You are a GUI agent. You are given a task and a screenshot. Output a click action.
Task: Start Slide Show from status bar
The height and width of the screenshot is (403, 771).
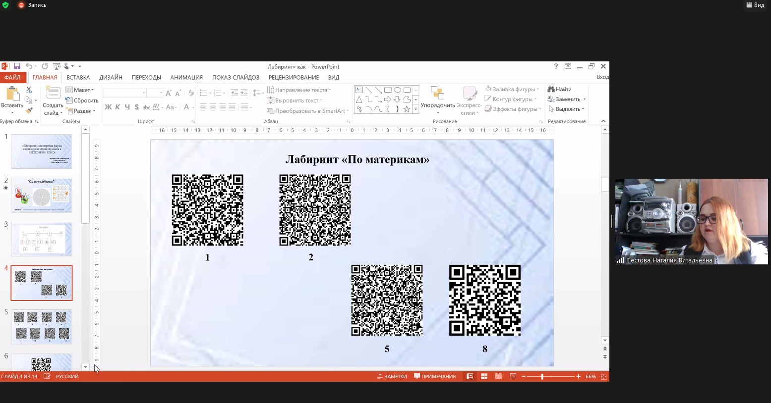pos(513,376)
